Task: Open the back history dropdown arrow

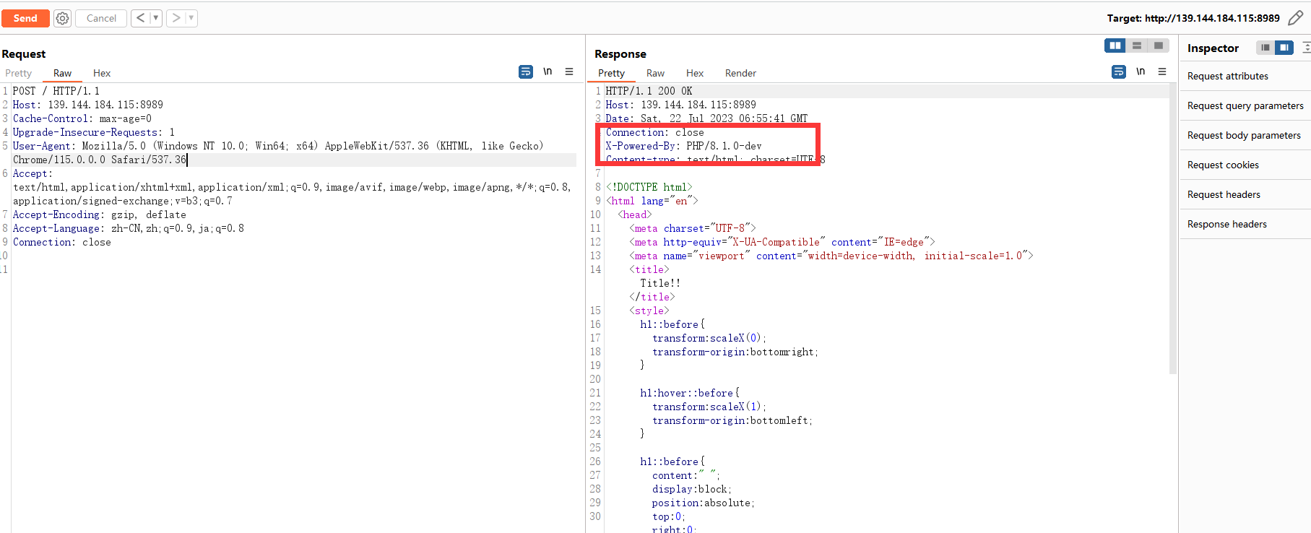Action: point(155,18)
